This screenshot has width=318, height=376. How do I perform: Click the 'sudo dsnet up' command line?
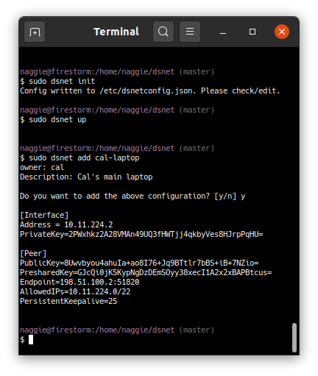tap(53, 120)
